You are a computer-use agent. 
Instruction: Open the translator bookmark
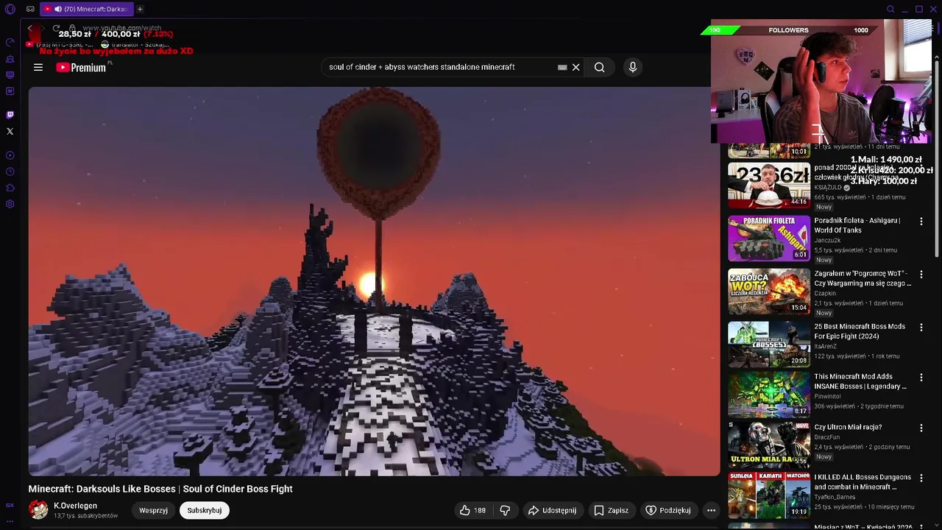[135, 45]
